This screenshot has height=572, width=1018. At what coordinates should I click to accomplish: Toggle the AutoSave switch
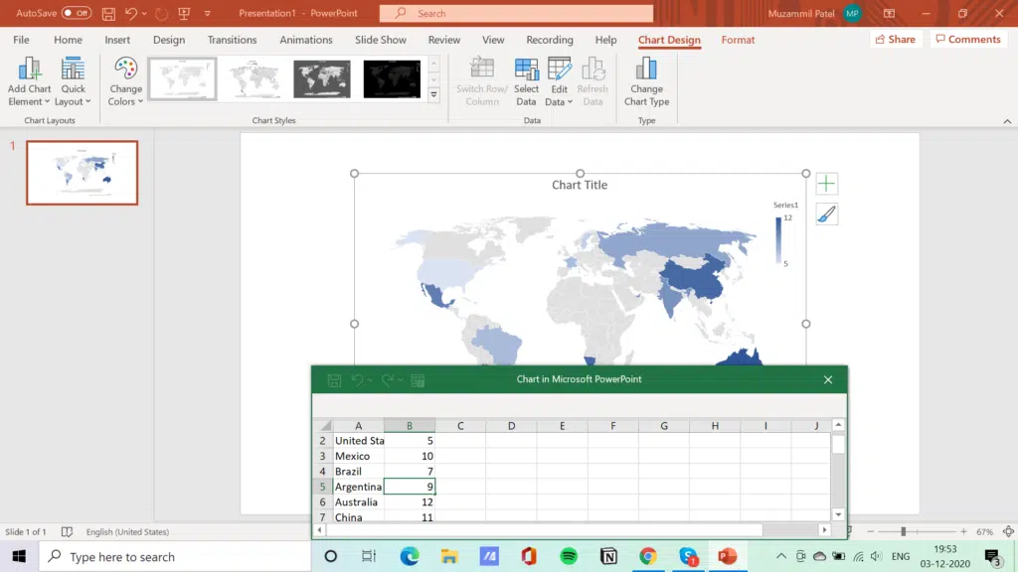[76, 14]
